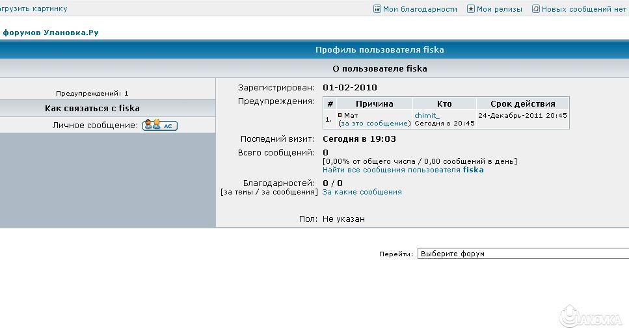Click the 'Кто' column header

[444, 104]
